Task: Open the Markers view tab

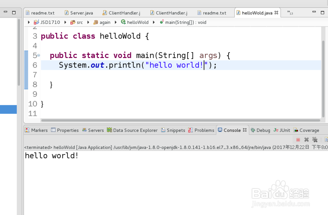Action: pos(36,130)
